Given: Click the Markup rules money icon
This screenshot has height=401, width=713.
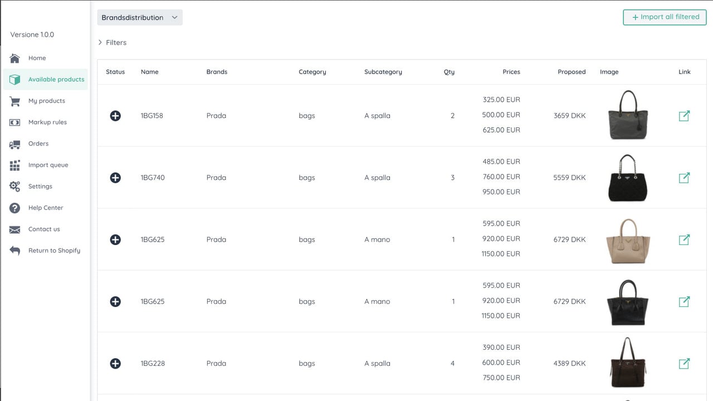Looking at the screenshot, I should click(x=15, y=122).
